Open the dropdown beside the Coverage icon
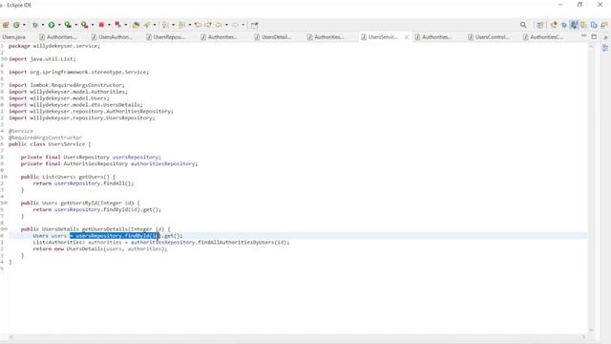Viewport: 611px width, 344px height. (76, 25)
